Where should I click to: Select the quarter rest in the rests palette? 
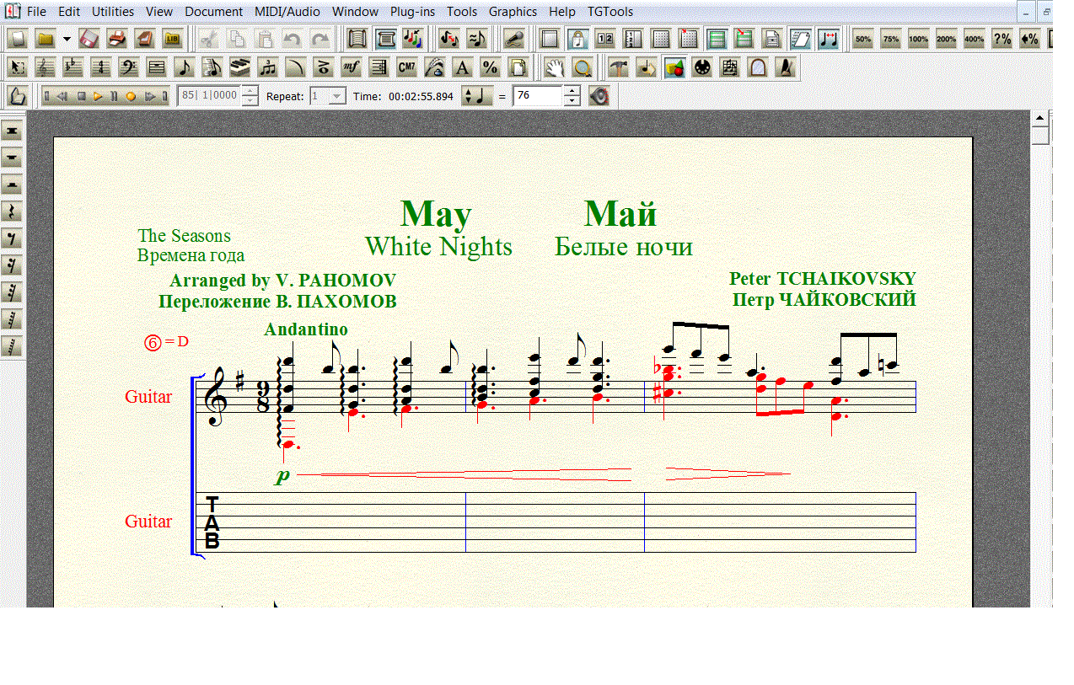click(13, 211)
